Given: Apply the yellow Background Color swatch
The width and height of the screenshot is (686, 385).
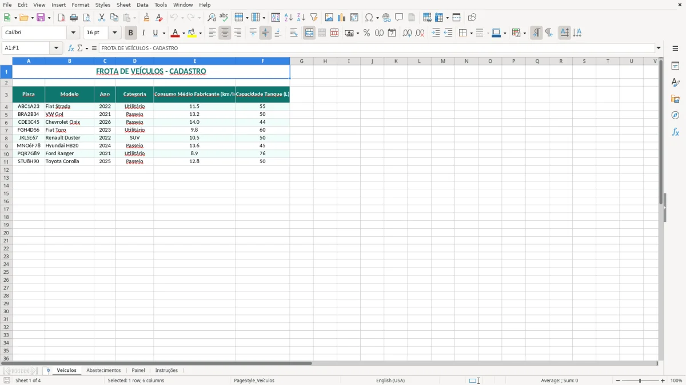Looking at the screenshot, I should [x=192, y=33].
